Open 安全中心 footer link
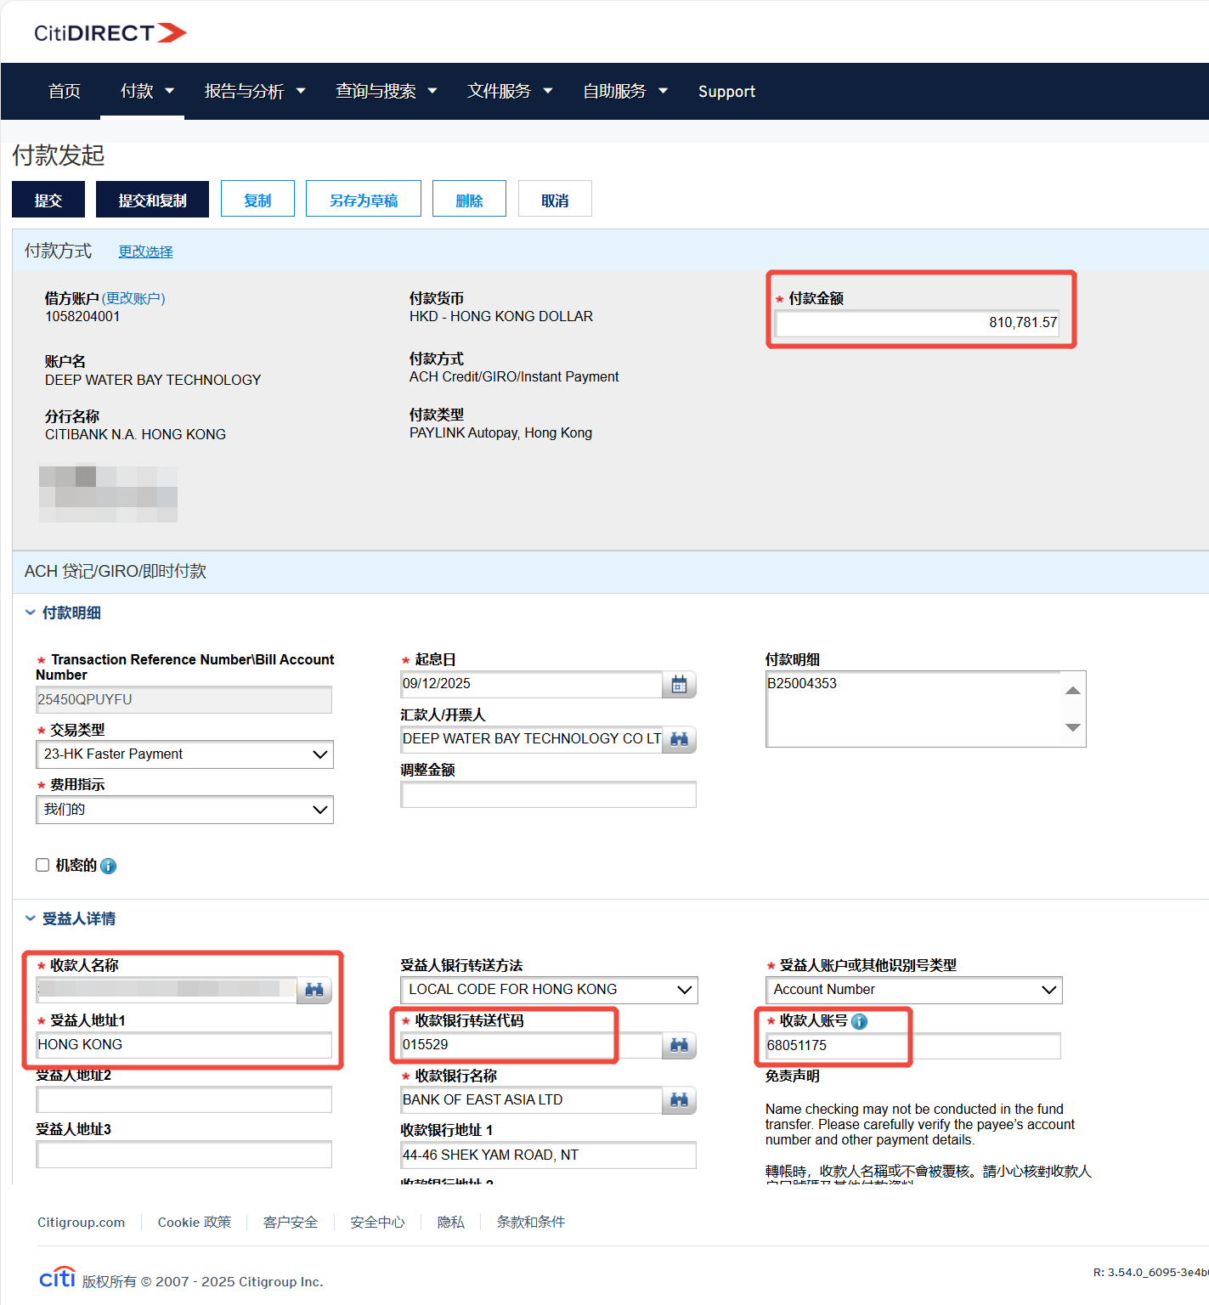 point(377,1222)
